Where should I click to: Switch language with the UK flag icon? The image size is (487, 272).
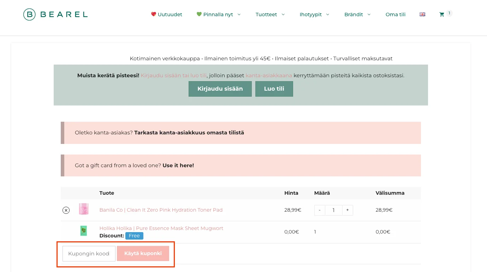click(422, 14)
